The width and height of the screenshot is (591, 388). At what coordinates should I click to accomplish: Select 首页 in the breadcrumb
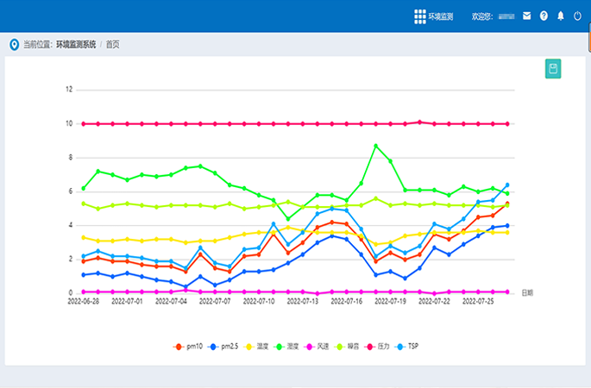click(x=113, y=44)
